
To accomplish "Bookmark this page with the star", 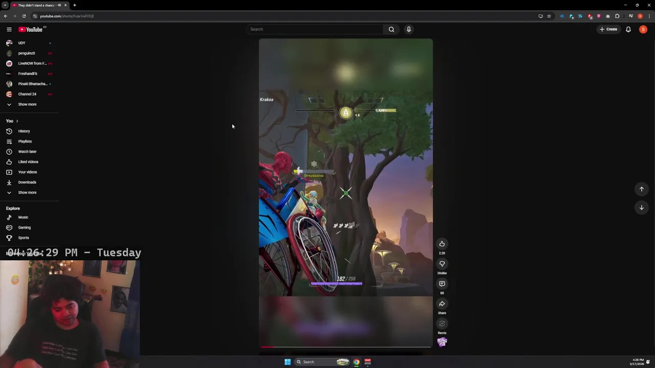I will (549, 16).
